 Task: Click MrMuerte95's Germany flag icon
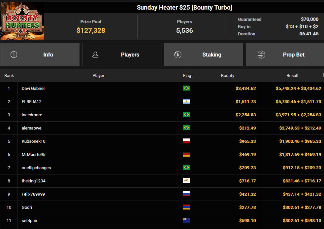click(x=186, y=155)
